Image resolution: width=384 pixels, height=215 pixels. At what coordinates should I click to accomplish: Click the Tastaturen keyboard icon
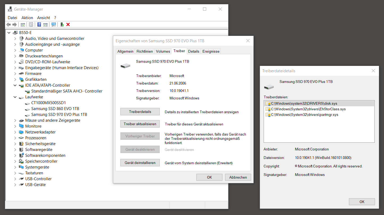21,173
